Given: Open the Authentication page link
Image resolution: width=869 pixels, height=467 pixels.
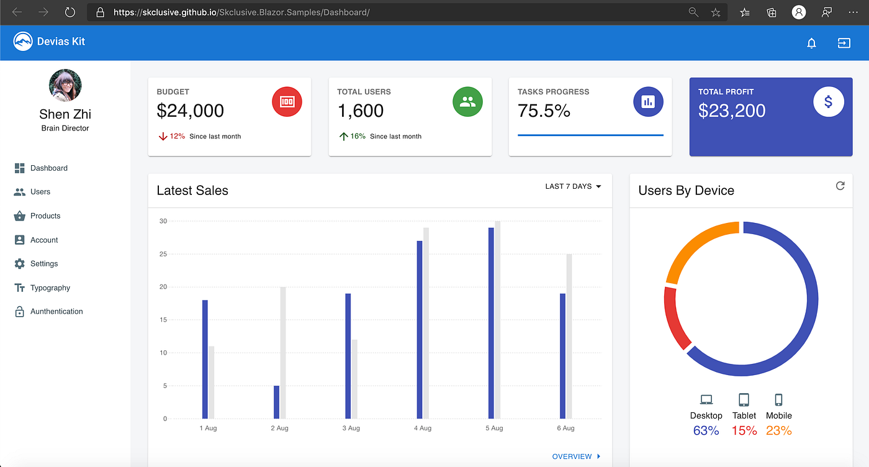Looking at the screenshot, I should [56, 311].
